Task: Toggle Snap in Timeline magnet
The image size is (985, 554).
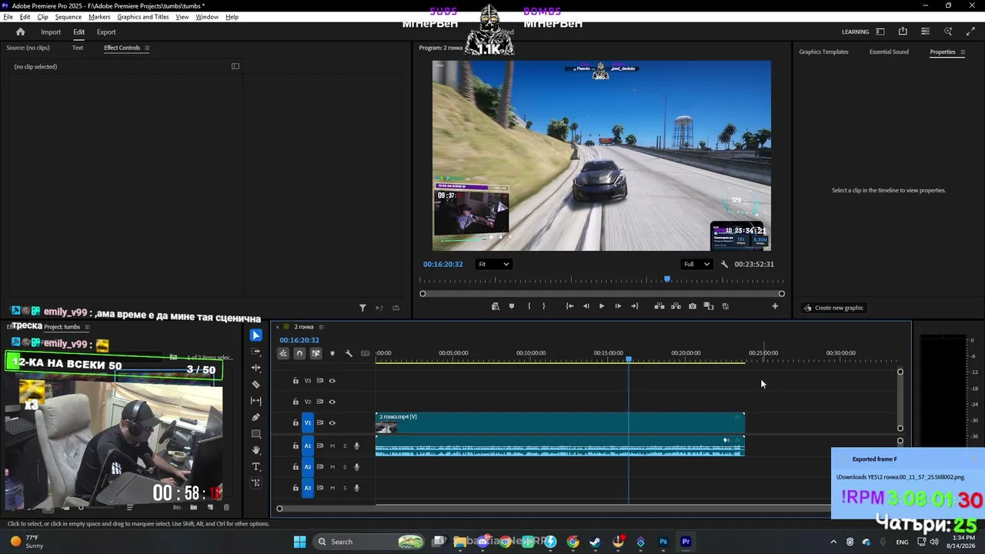Action: 299,353
